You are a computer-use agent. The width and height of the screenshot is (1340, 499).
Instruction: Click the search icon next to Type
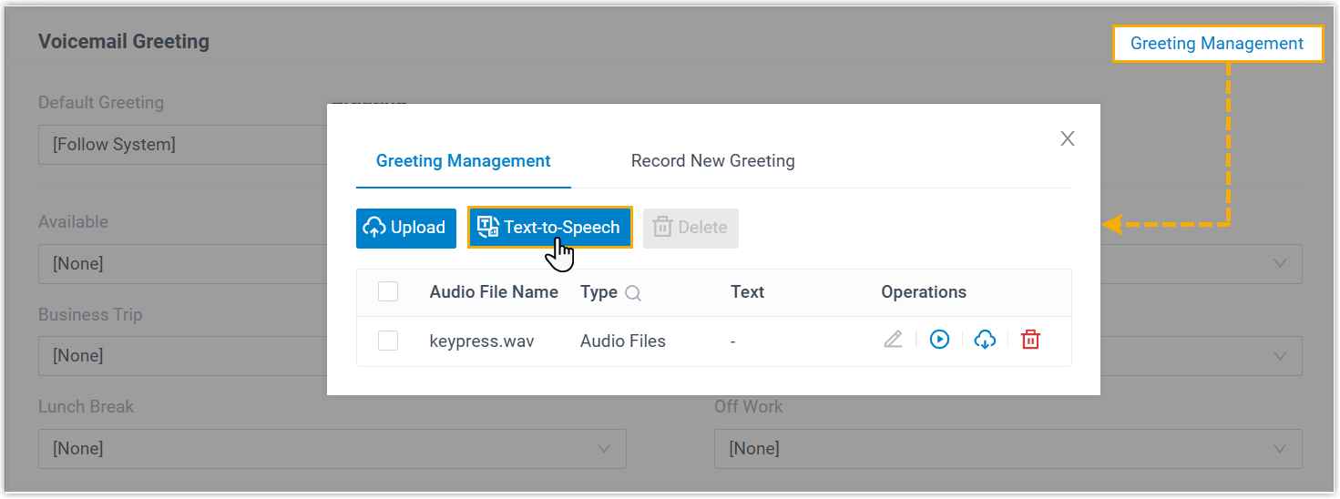[x=633, y=293]
